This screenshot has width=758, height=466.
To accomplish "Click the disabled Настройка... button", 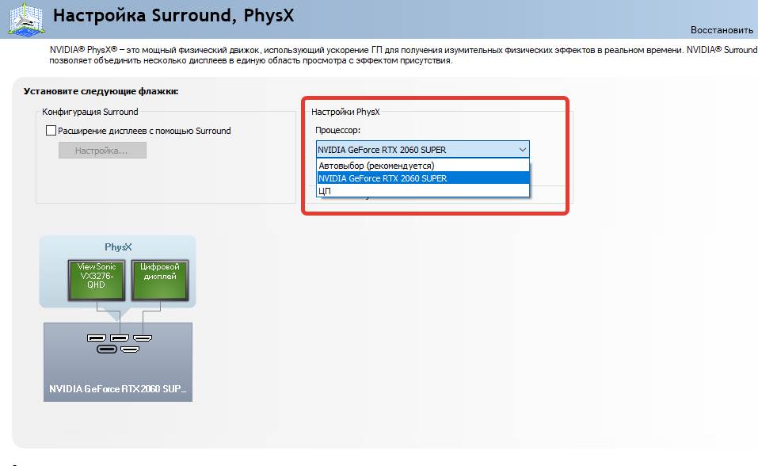I will (102, 151).
